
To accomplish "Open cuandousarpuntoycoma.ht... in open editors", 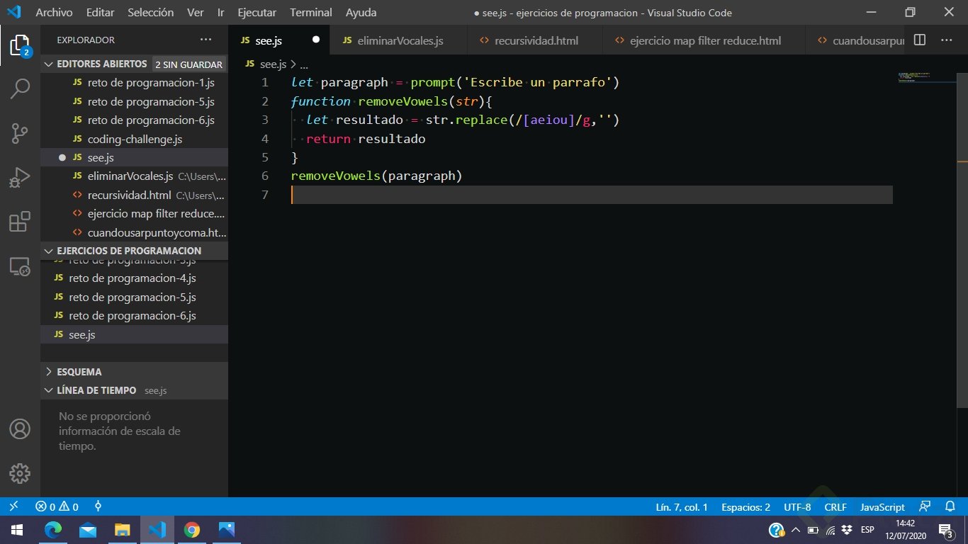I will 135,232.
